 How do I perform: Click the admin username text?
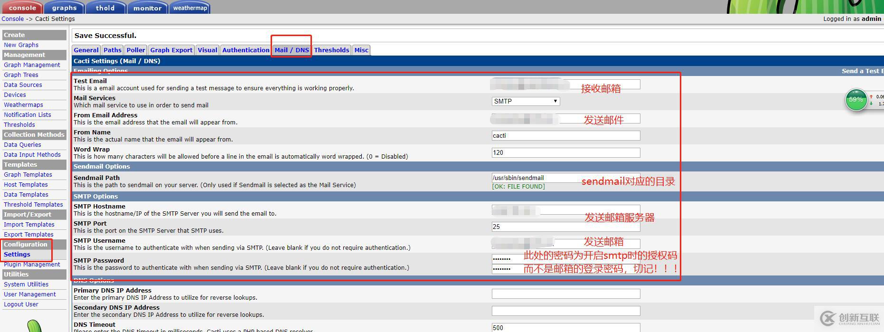[x=871, y=19]
